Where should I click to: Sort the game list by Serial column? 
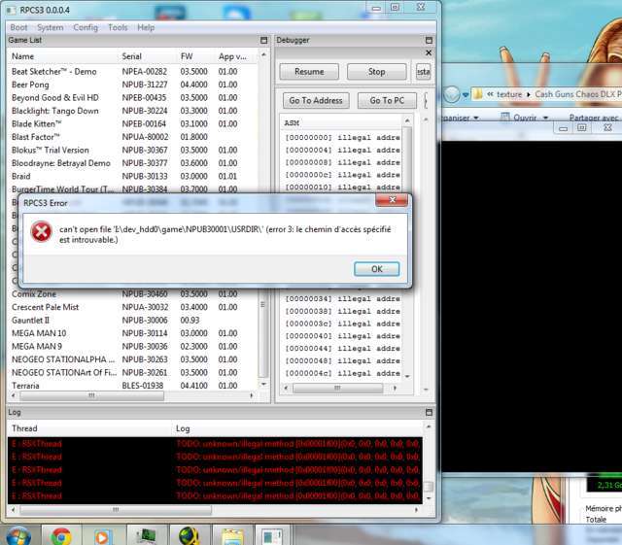pos(132,56)
